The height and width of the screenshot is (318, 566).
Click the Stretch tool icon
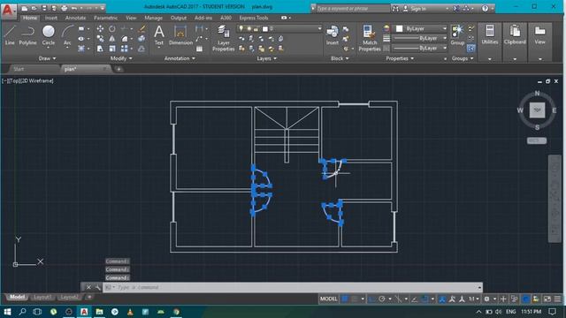pos(100,49)
